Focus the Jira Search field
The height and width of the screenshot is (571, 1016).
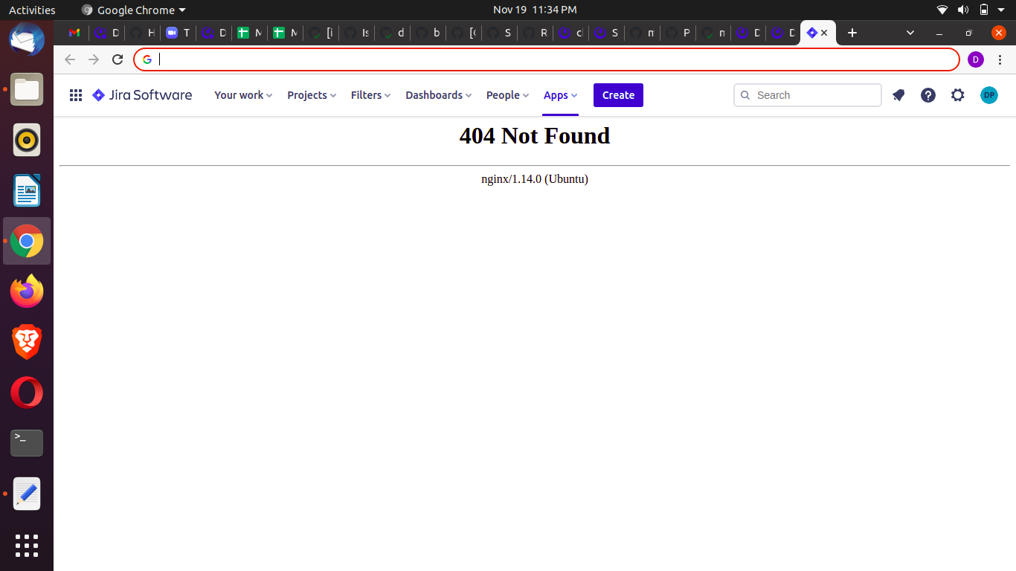(808, 95)
